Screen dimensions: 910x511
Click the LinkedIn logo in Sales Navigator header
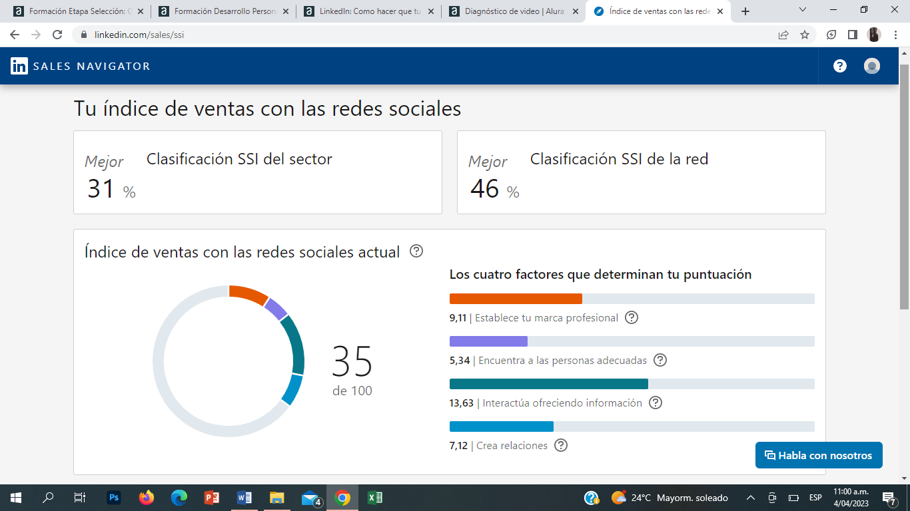point(19,66)
